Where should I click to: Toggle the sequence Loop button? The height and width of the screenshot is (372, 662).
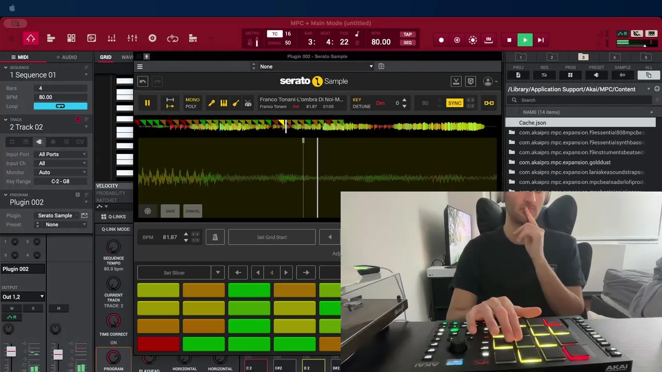click(x=61, y=106)
